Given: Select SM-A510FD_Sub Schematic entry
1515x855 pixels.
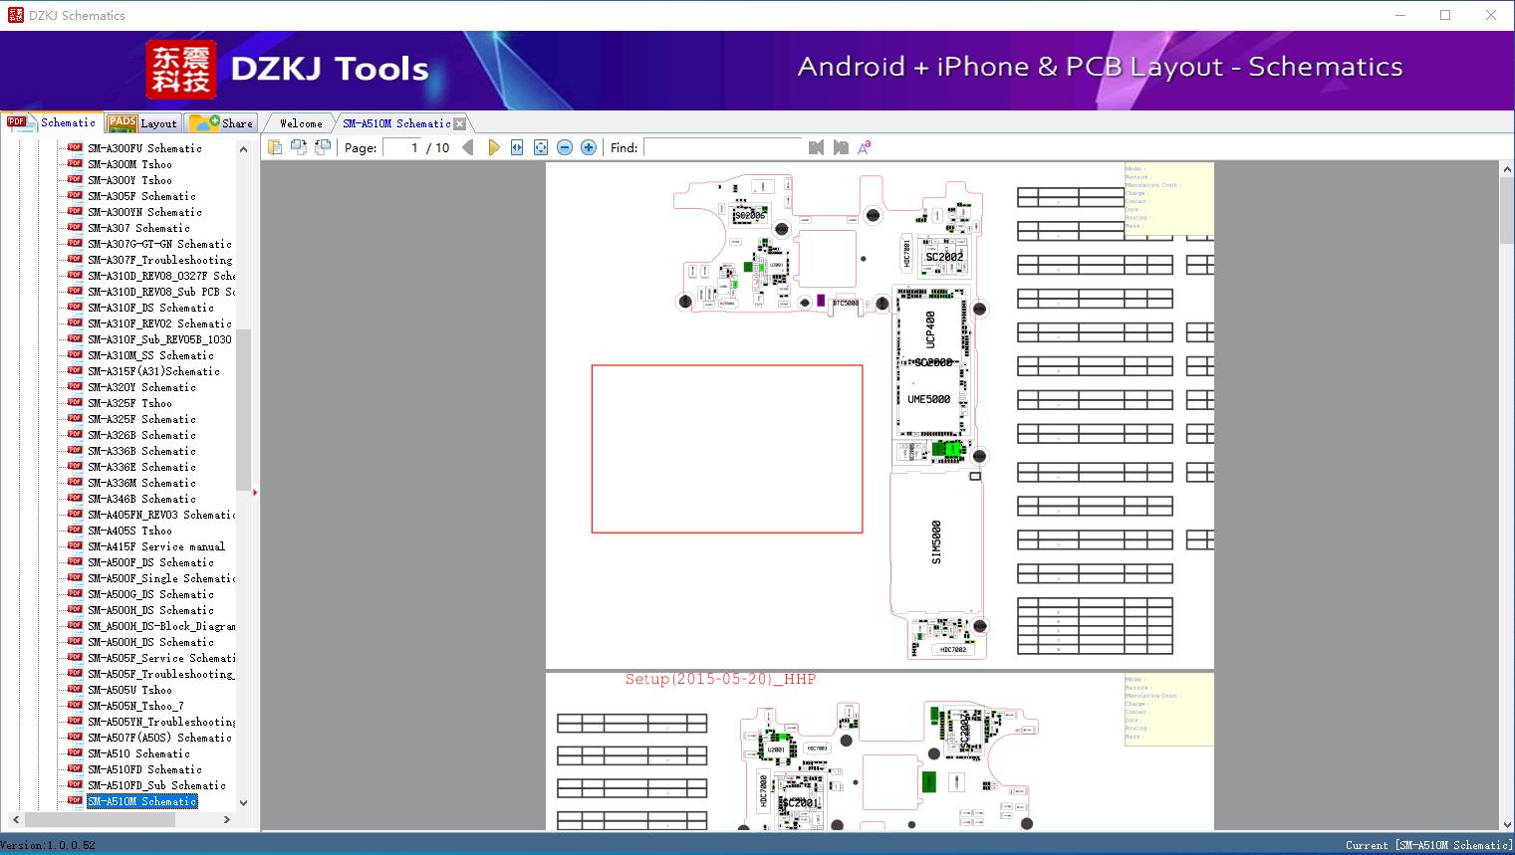Looking at the screenshot, I should point(156,785).
